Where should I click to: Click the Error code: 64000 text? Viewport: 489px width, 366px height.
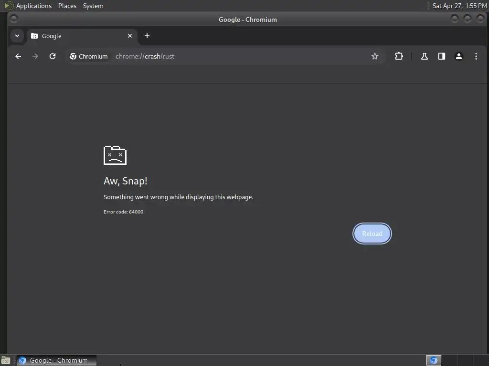click(124, 212)
